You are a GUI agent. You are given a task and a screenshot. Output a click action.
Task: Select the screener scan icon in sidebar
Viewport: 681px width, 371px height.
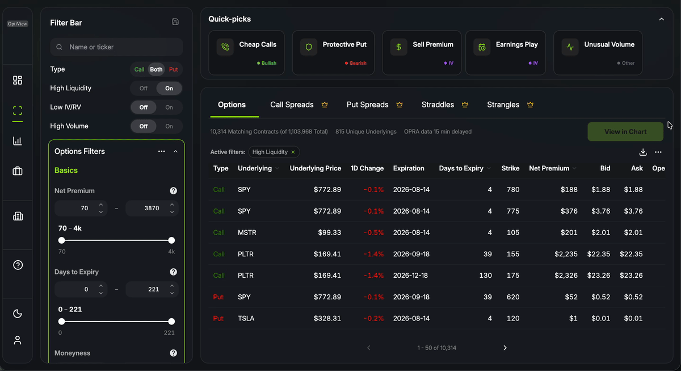(18, 111)
